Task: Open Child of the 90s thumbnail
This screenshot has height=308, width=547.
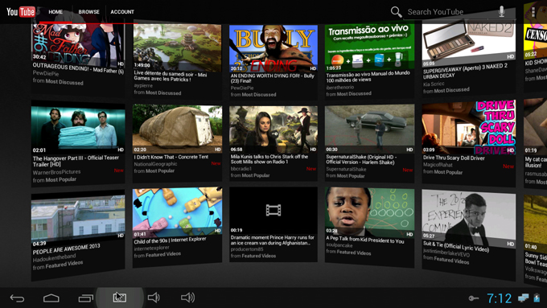Action: pos(177,213)
